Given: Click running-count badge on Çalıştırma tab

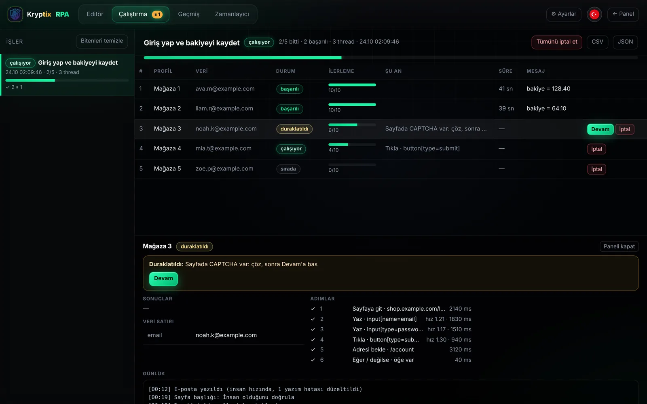Looking at the screenshot, I should (x=157, y=15).
